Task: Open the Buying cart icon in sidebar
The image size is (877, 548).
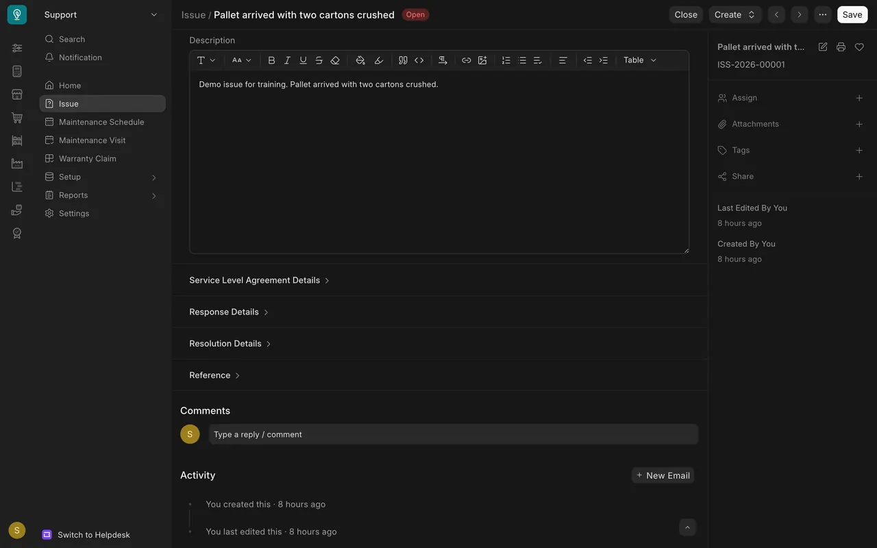Action: point(17,118)
